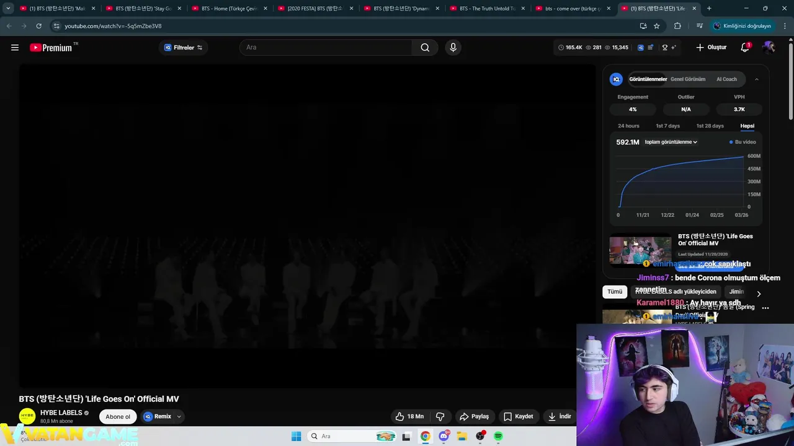Switch to the AI Coach tab
This screenshot has width=794, height=446.
[x=726, y=79]
